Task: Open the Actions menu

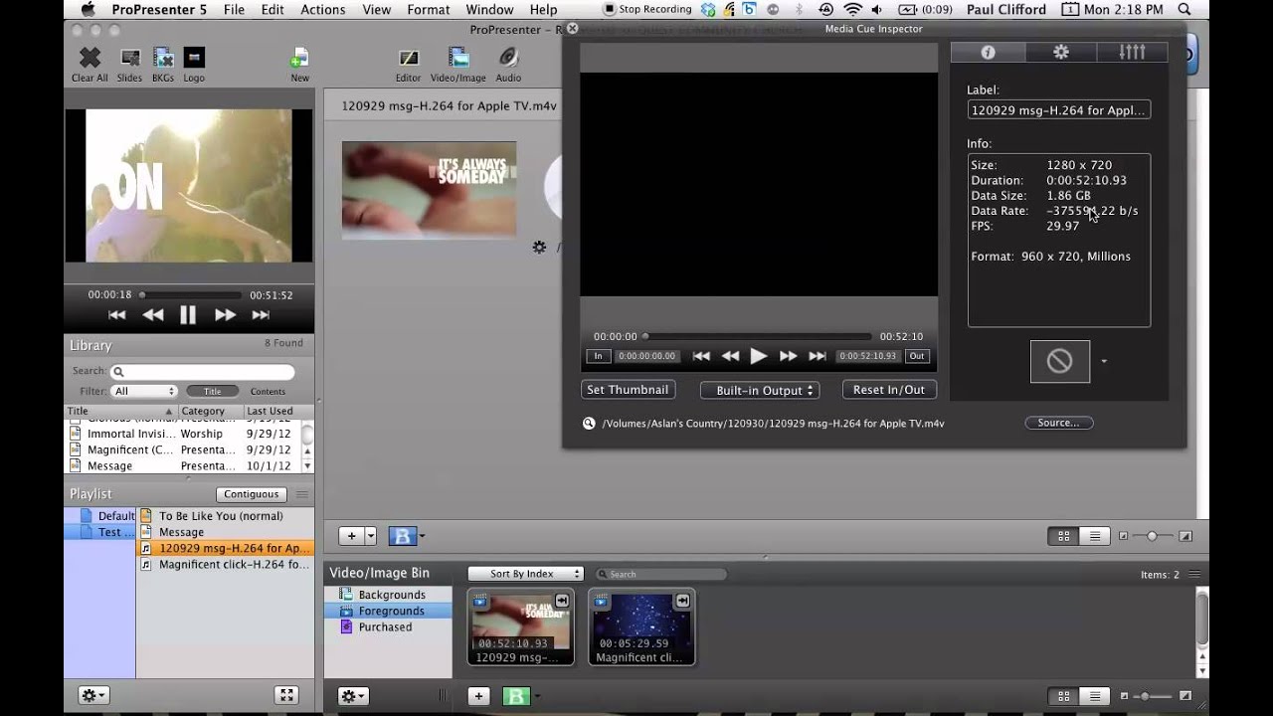Action: pyautogui.click(x=322, y=10)
